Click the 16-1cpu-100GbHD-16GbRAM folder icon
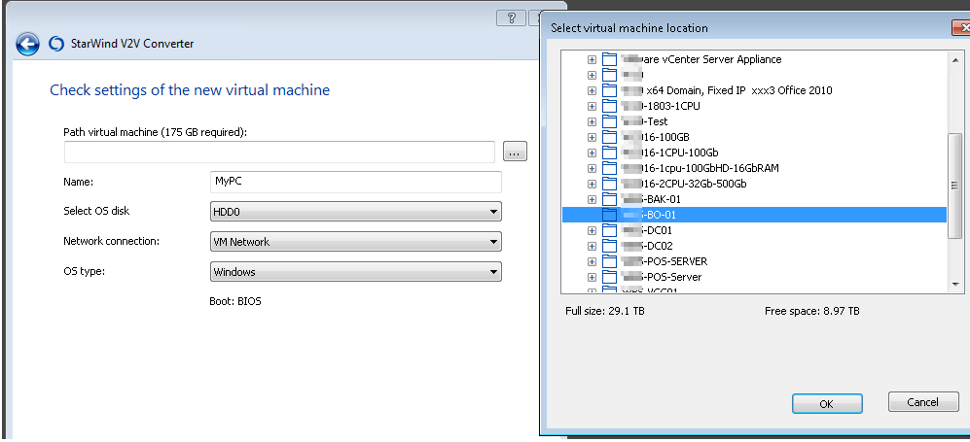This screenshot has height=442, width=970. pyautogui.click(x=610, y=167)
